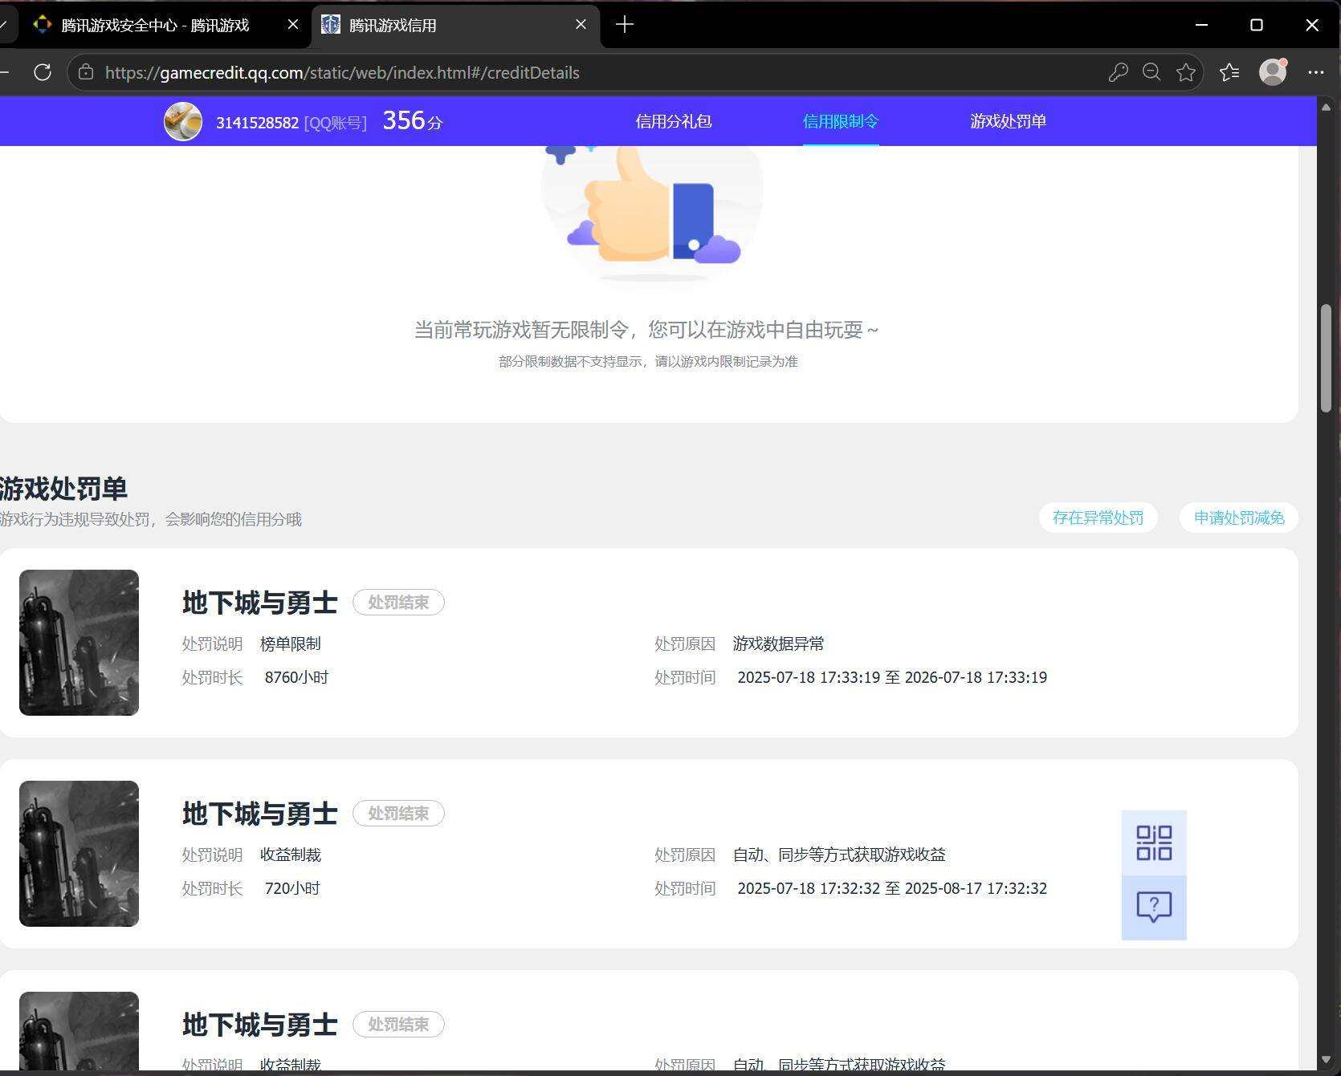Viewport: 1341px width, 1076px height.
Task: Click the 游戏数据异常 reason text
Action: [778, 644]
